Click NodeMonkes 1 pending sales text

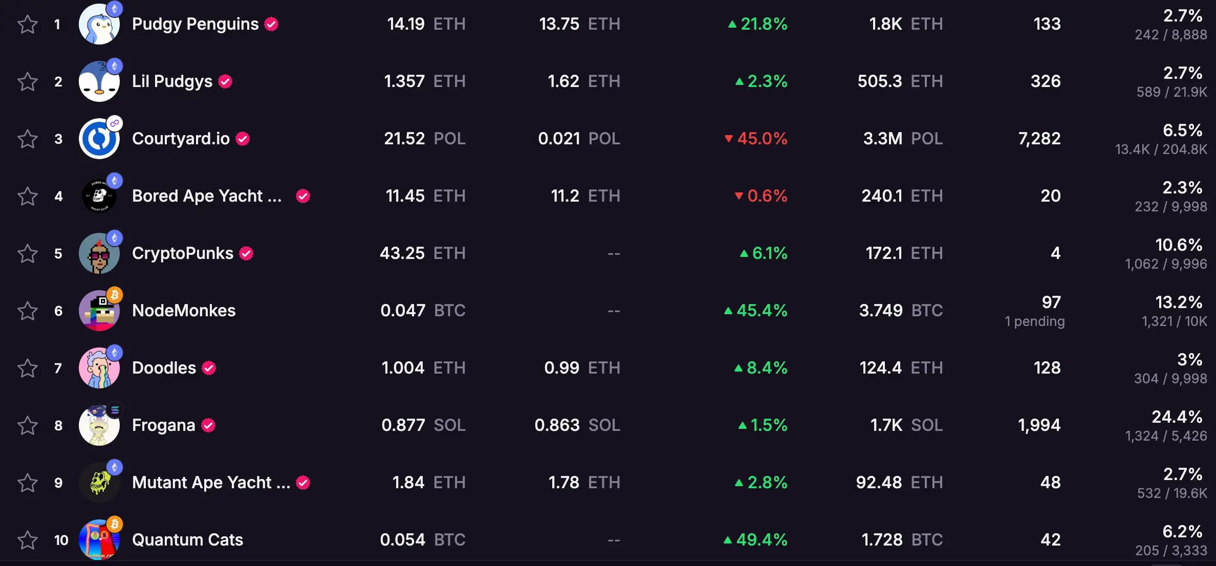click(1034, 321)
